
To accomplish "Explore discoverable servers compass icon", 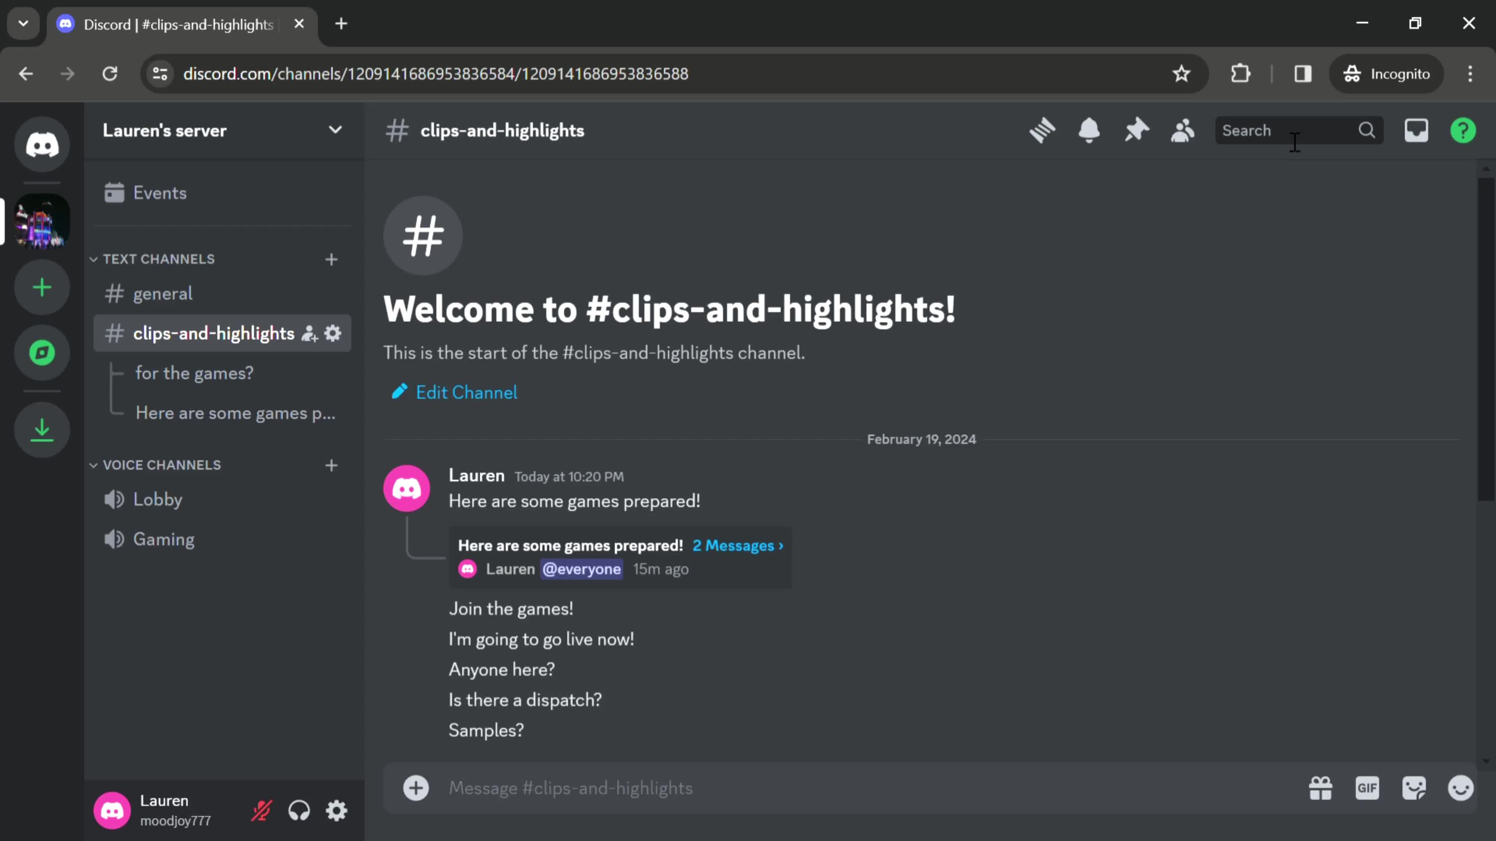I will tap(42, 352).
